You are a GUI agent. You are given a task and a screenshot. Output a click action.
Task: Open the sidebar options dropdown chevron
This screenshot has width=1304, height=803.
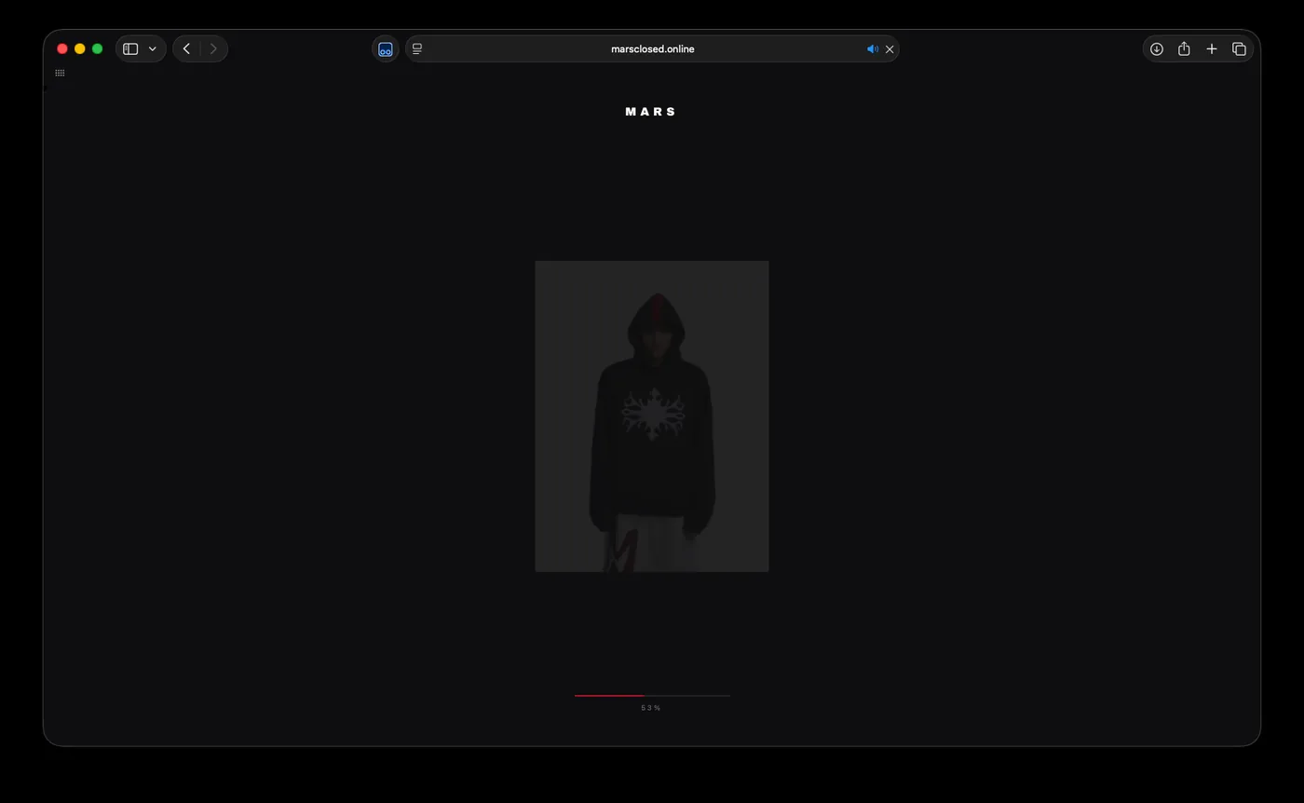click(153, 49)
